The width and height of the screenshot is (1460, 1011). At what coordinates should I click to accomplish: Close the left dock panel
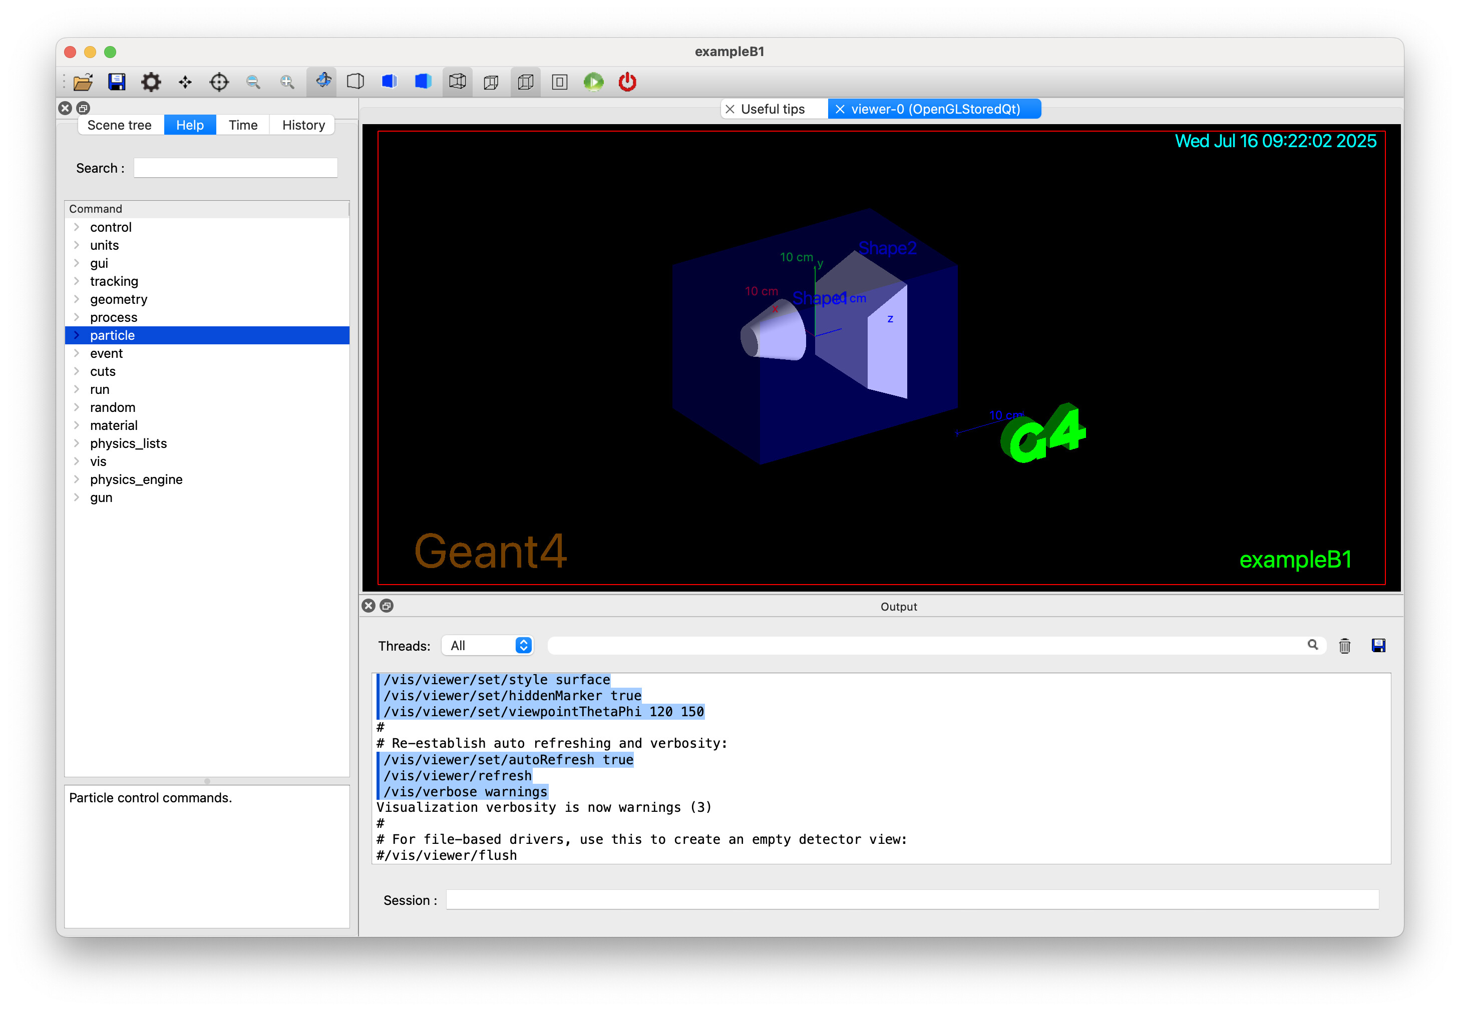click(x=65, y=108)
